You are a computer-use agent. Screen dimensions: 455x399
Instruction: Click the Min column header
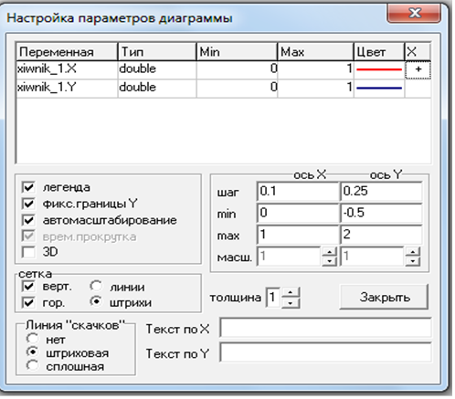coord(237,52)
